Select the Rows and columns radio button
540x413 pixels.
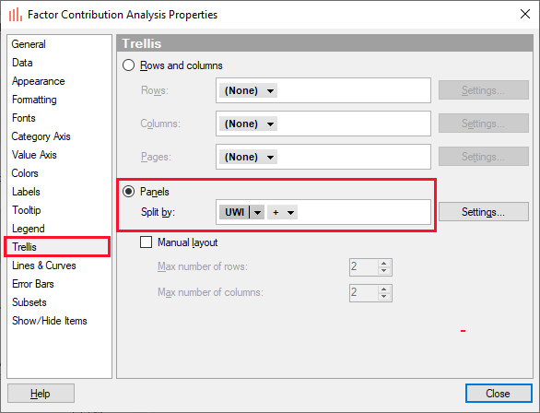coord(128,65)
